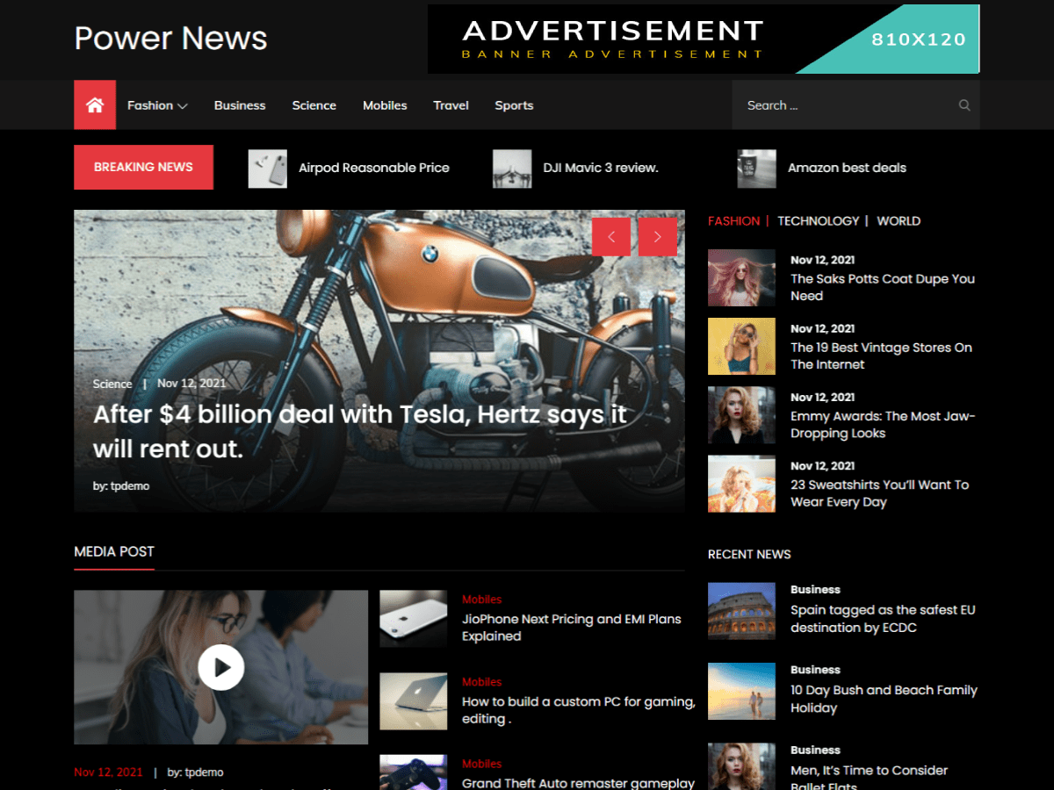Expand the Fashion menu dropdown
The height and width of the screenshot is (790, 1054).
click(x=156, y=104)
